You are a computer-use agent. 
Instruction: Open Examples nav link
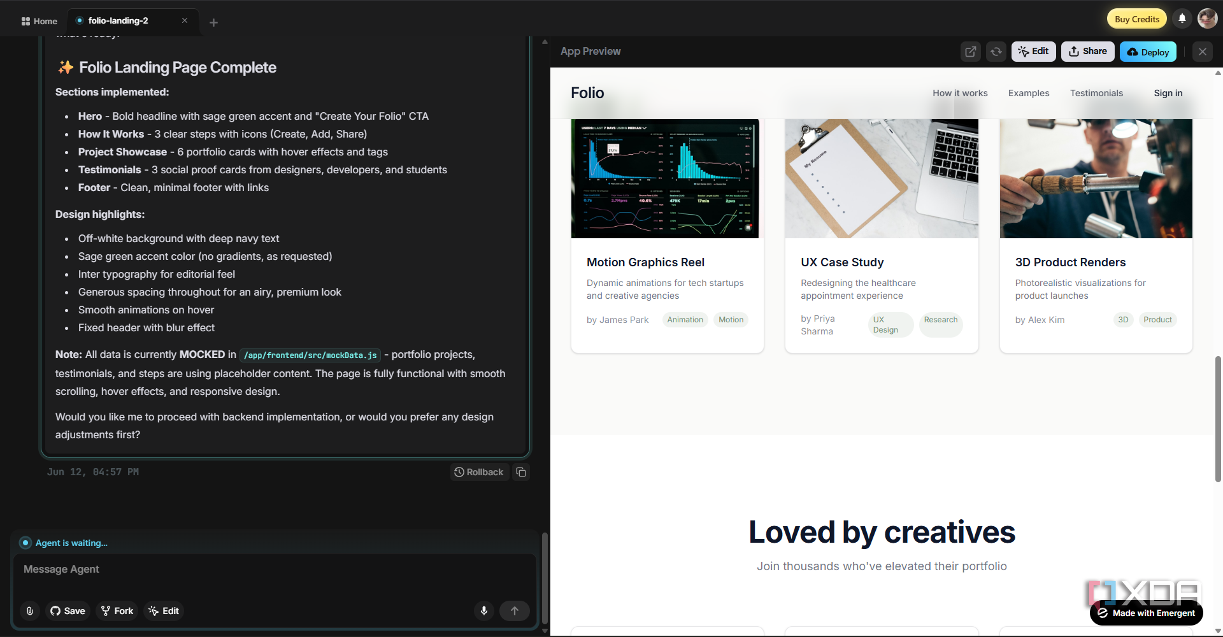[x=1029, y=93]
